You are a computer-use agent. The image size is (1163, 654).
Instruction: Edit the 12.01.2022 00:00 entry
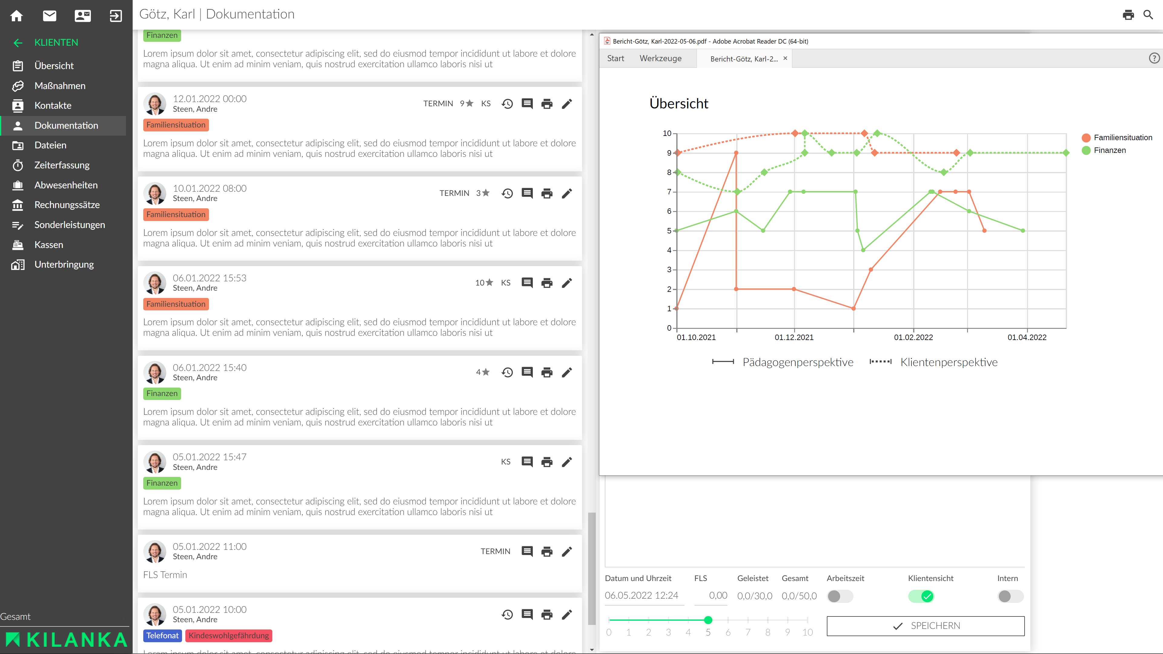click(x=567, y=104)
